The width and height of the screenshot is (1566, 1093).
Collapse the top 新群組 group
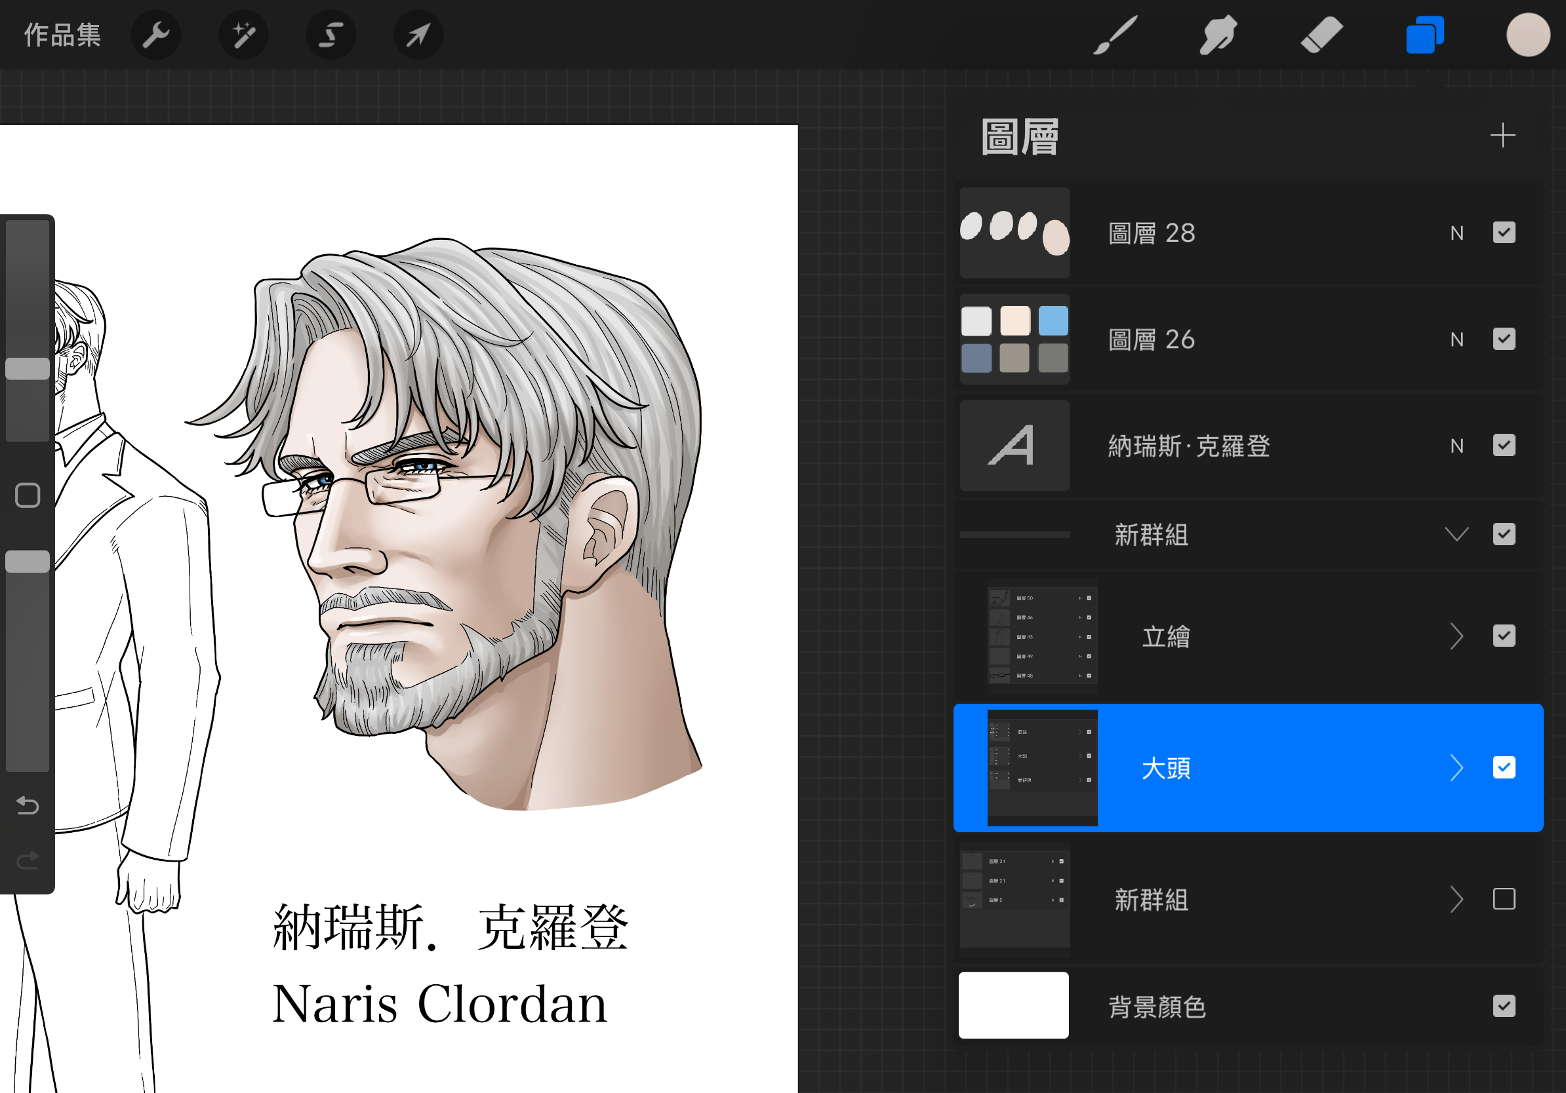[x=1456, y=534]
